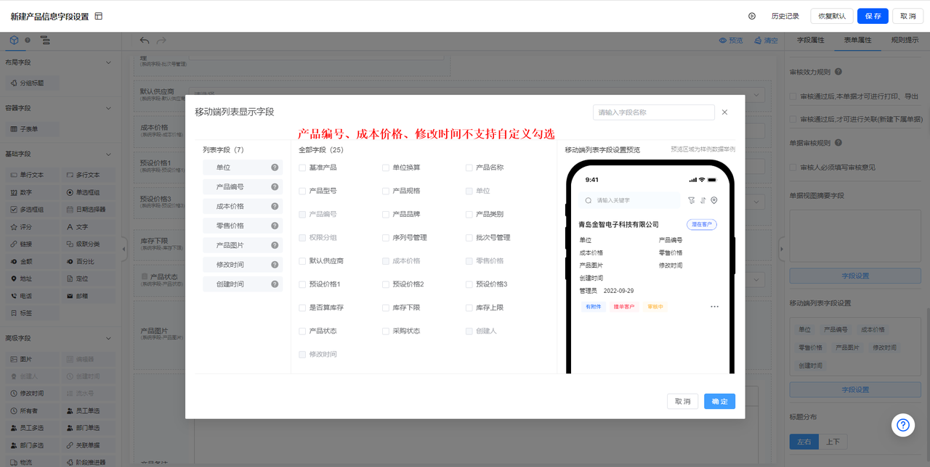Click the phone preview keyword search box
The image size is (930, 467).
click(x=629, y=200)
